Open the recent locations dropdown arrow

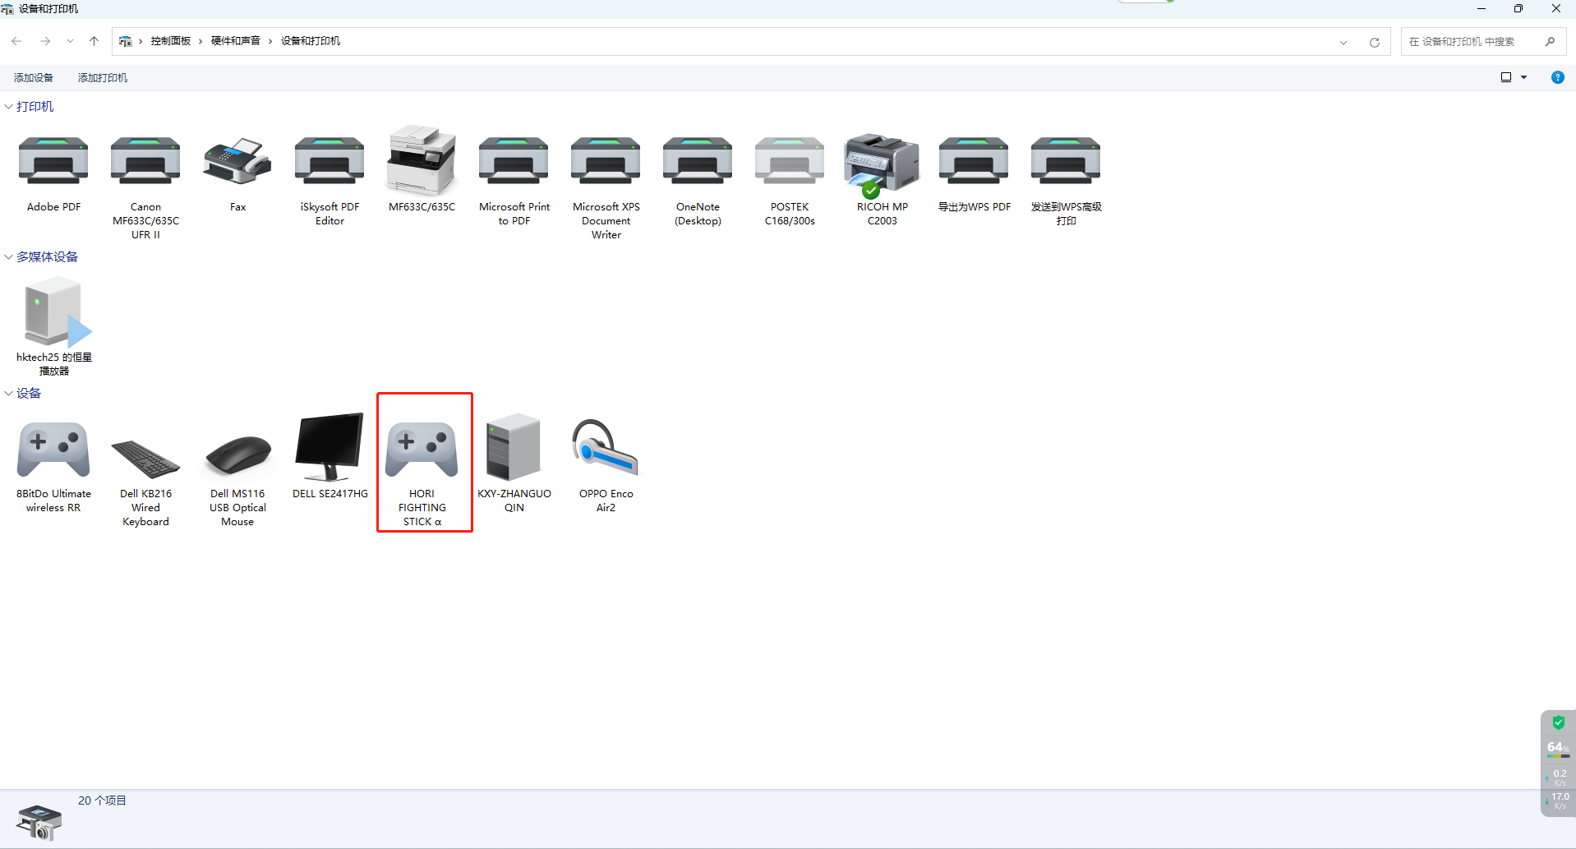(70, 41)
